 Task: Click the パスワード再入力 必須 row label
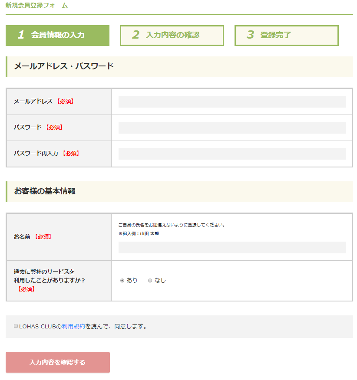(46, 154)
